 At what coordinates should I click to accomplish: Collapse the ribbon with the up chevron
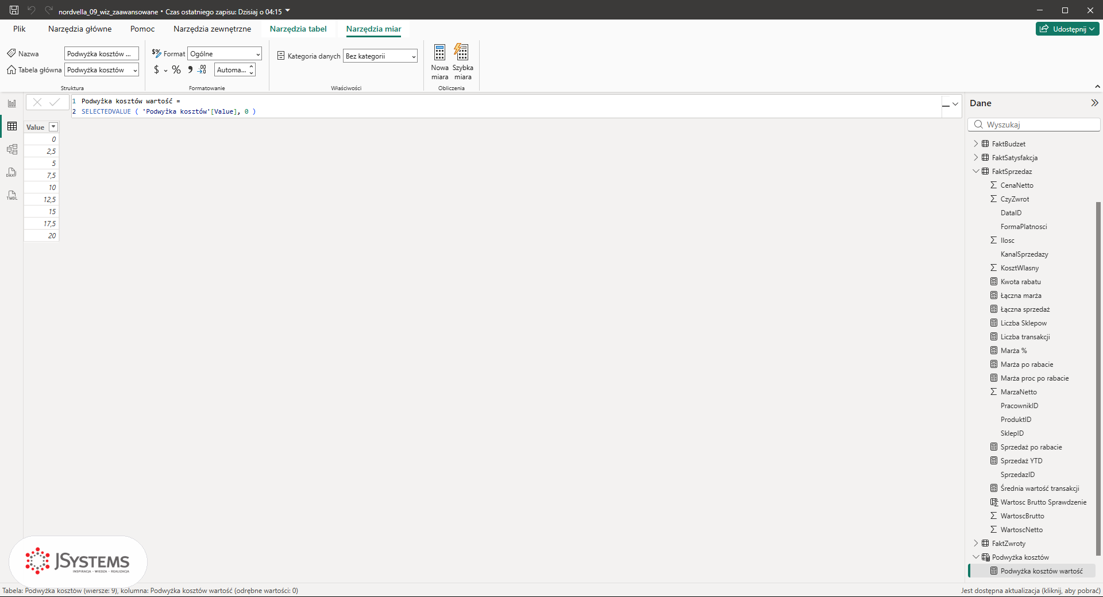pos(1097,87)
